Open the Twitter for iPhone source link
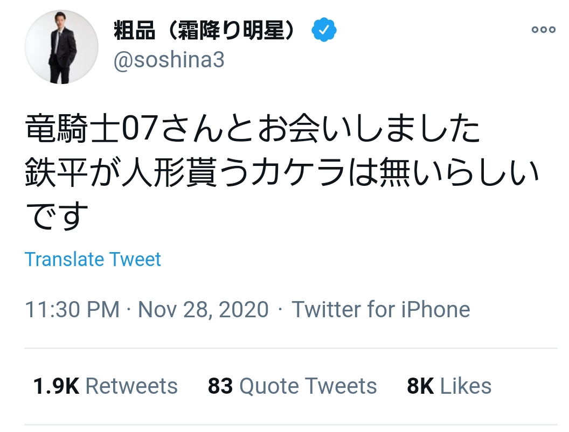This screenshot has height=432, width=569. pyautogui.click(x=381, y=310)
